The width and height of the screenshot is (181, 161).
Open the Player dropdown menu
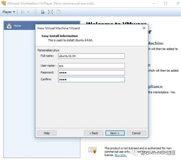(x=9, y=12)
